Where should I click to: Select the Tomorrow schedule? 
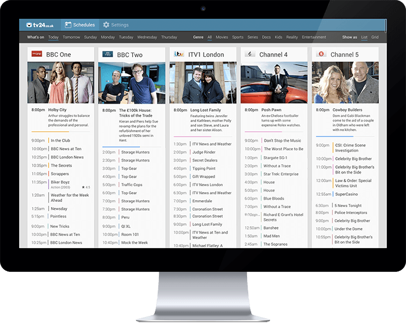point(71,37)
